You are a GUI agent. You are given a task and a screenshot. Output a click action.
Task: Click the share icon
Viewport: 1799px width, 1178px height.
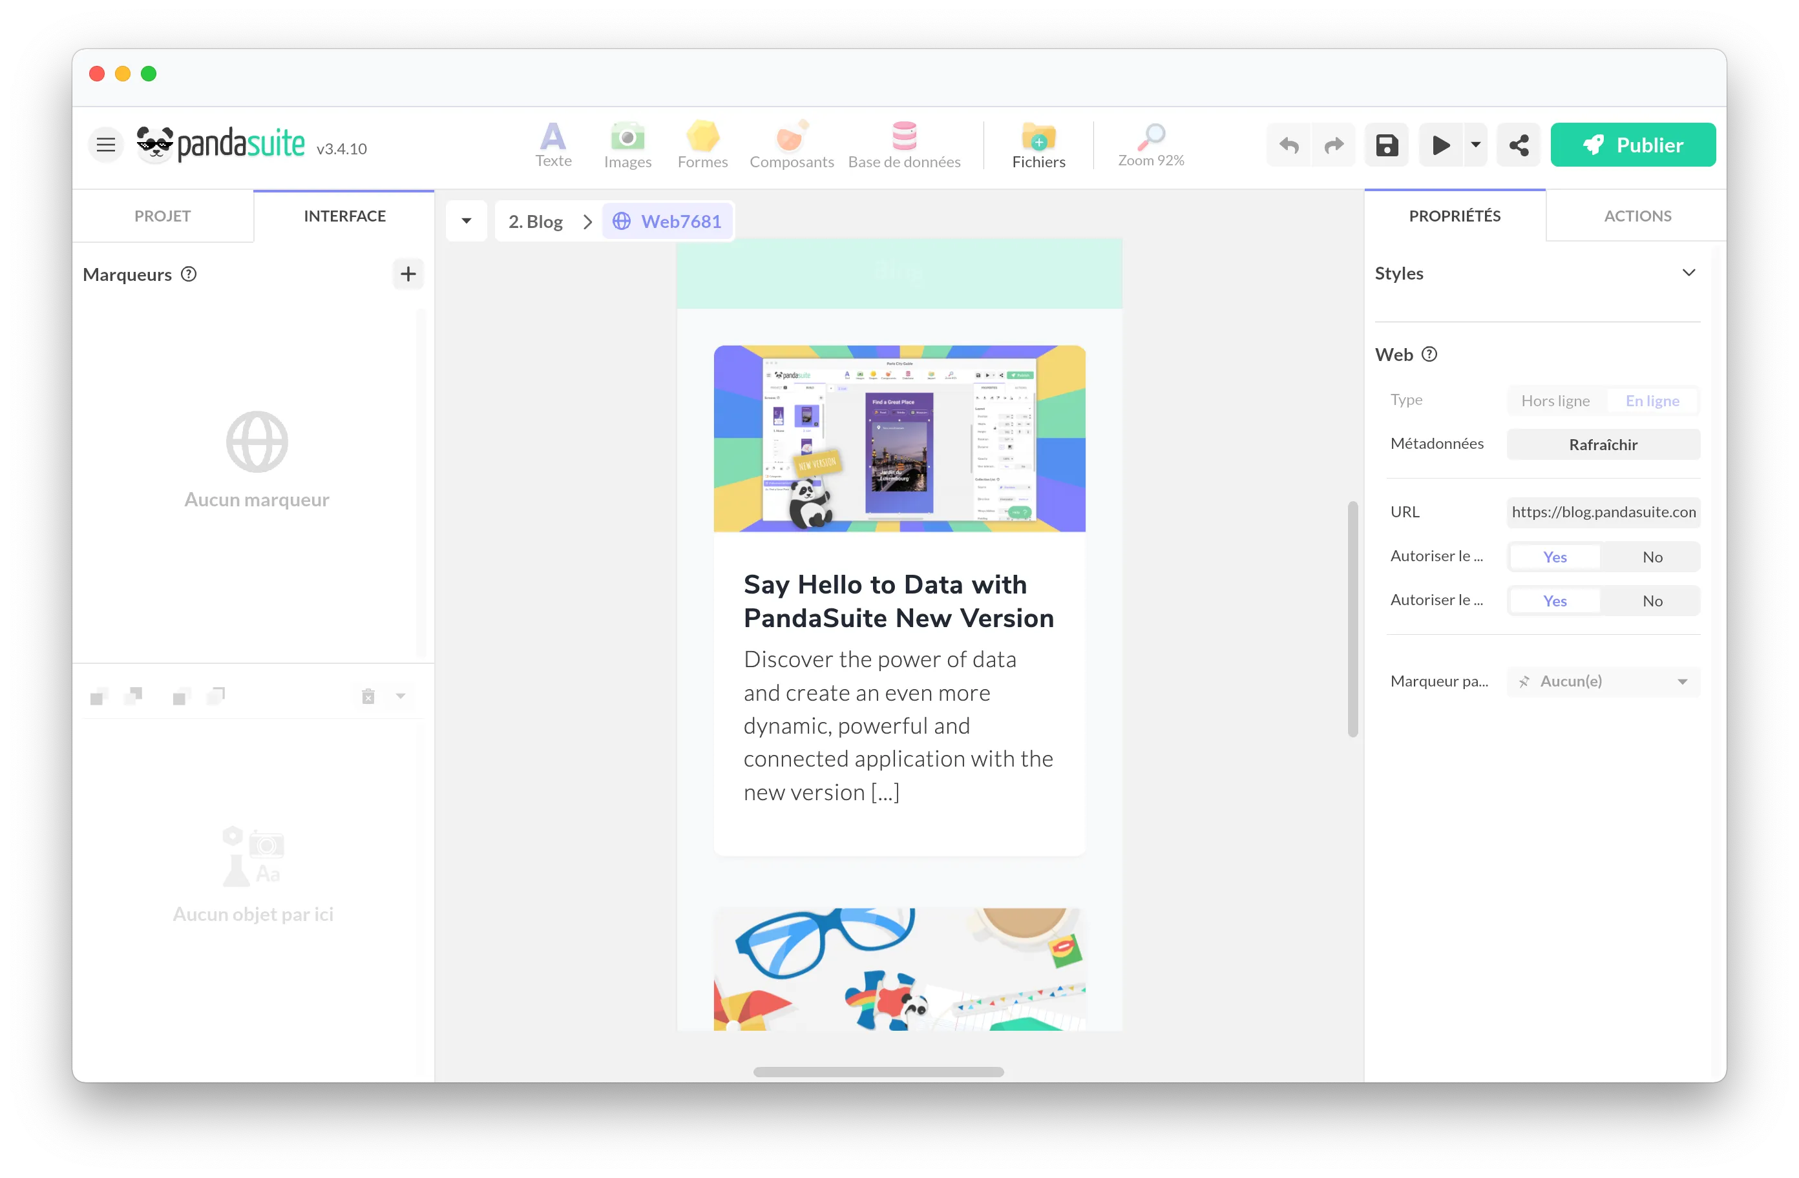pos(1518,145)
